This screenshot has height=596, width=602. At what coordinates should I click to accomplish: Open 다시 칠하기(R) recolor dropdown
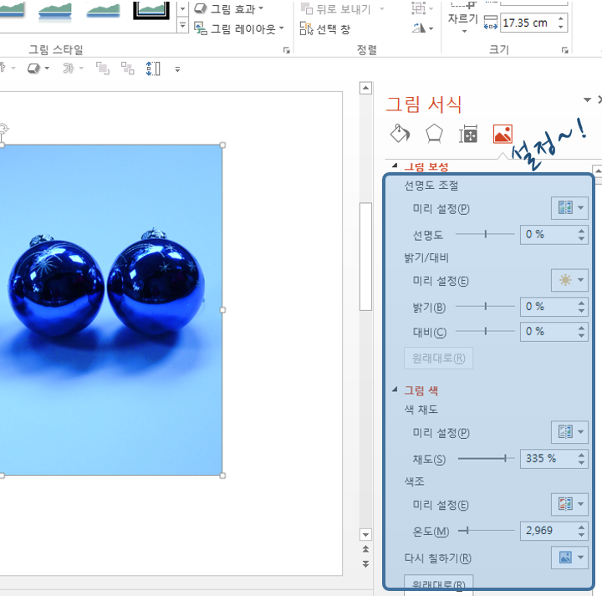tap(569, 558)
